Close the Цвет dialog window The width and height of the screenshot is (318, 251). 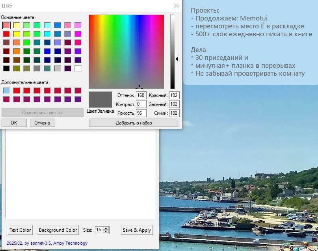tap(176, 6)
